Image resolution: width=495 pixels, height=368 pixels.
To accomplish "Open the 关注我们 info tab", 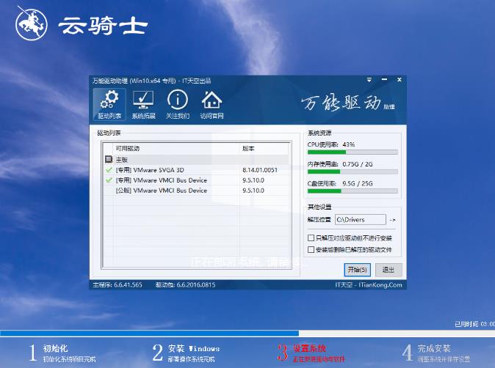I will tap(178, 104).
